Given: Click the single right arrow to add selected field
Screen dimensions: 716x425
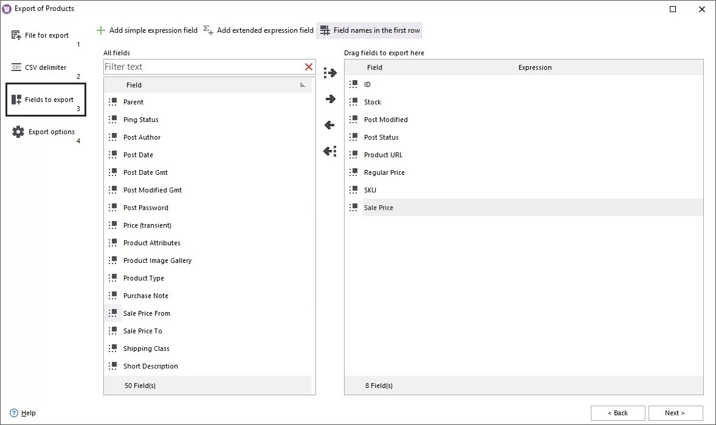Looking at the screenshot, I should click(329, 98).
